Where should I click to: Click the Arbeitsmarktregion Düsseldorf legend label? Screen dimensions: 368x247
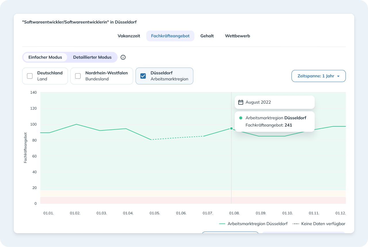pyautogui.click(x=258, y=224)
